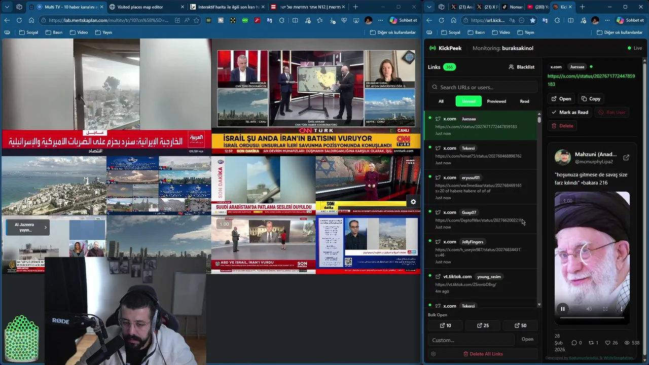Image resolution: width=649 pixels, height=365 pixels.
Task: Select the All filter tab
Action: (441, 101)
